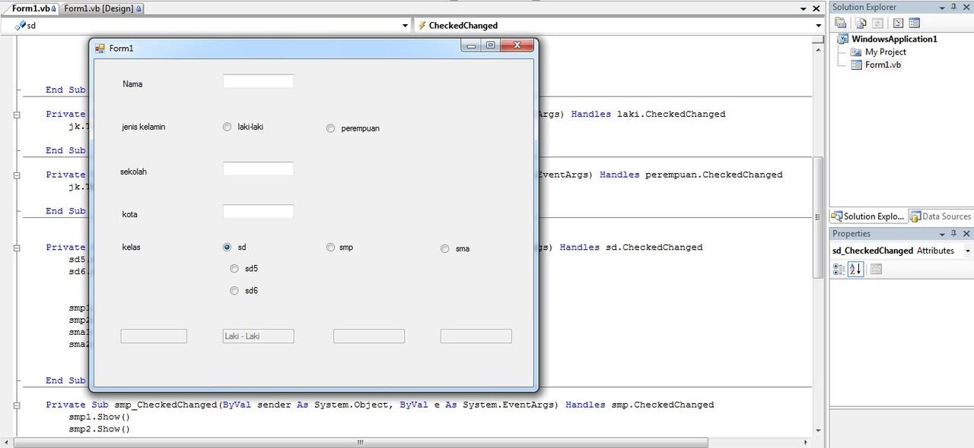Click Alphabetical sort icon in Properties panel
Image resolution: width=974 pixels, height=448 pixels.
pos(856,269)
